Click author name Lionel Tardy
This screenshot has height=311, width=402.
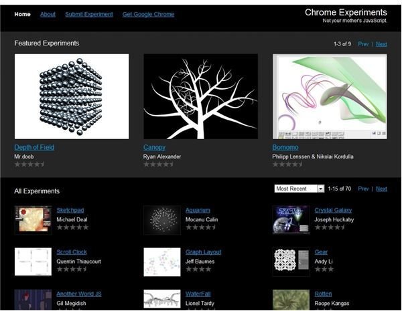click(x=200, y=304)
